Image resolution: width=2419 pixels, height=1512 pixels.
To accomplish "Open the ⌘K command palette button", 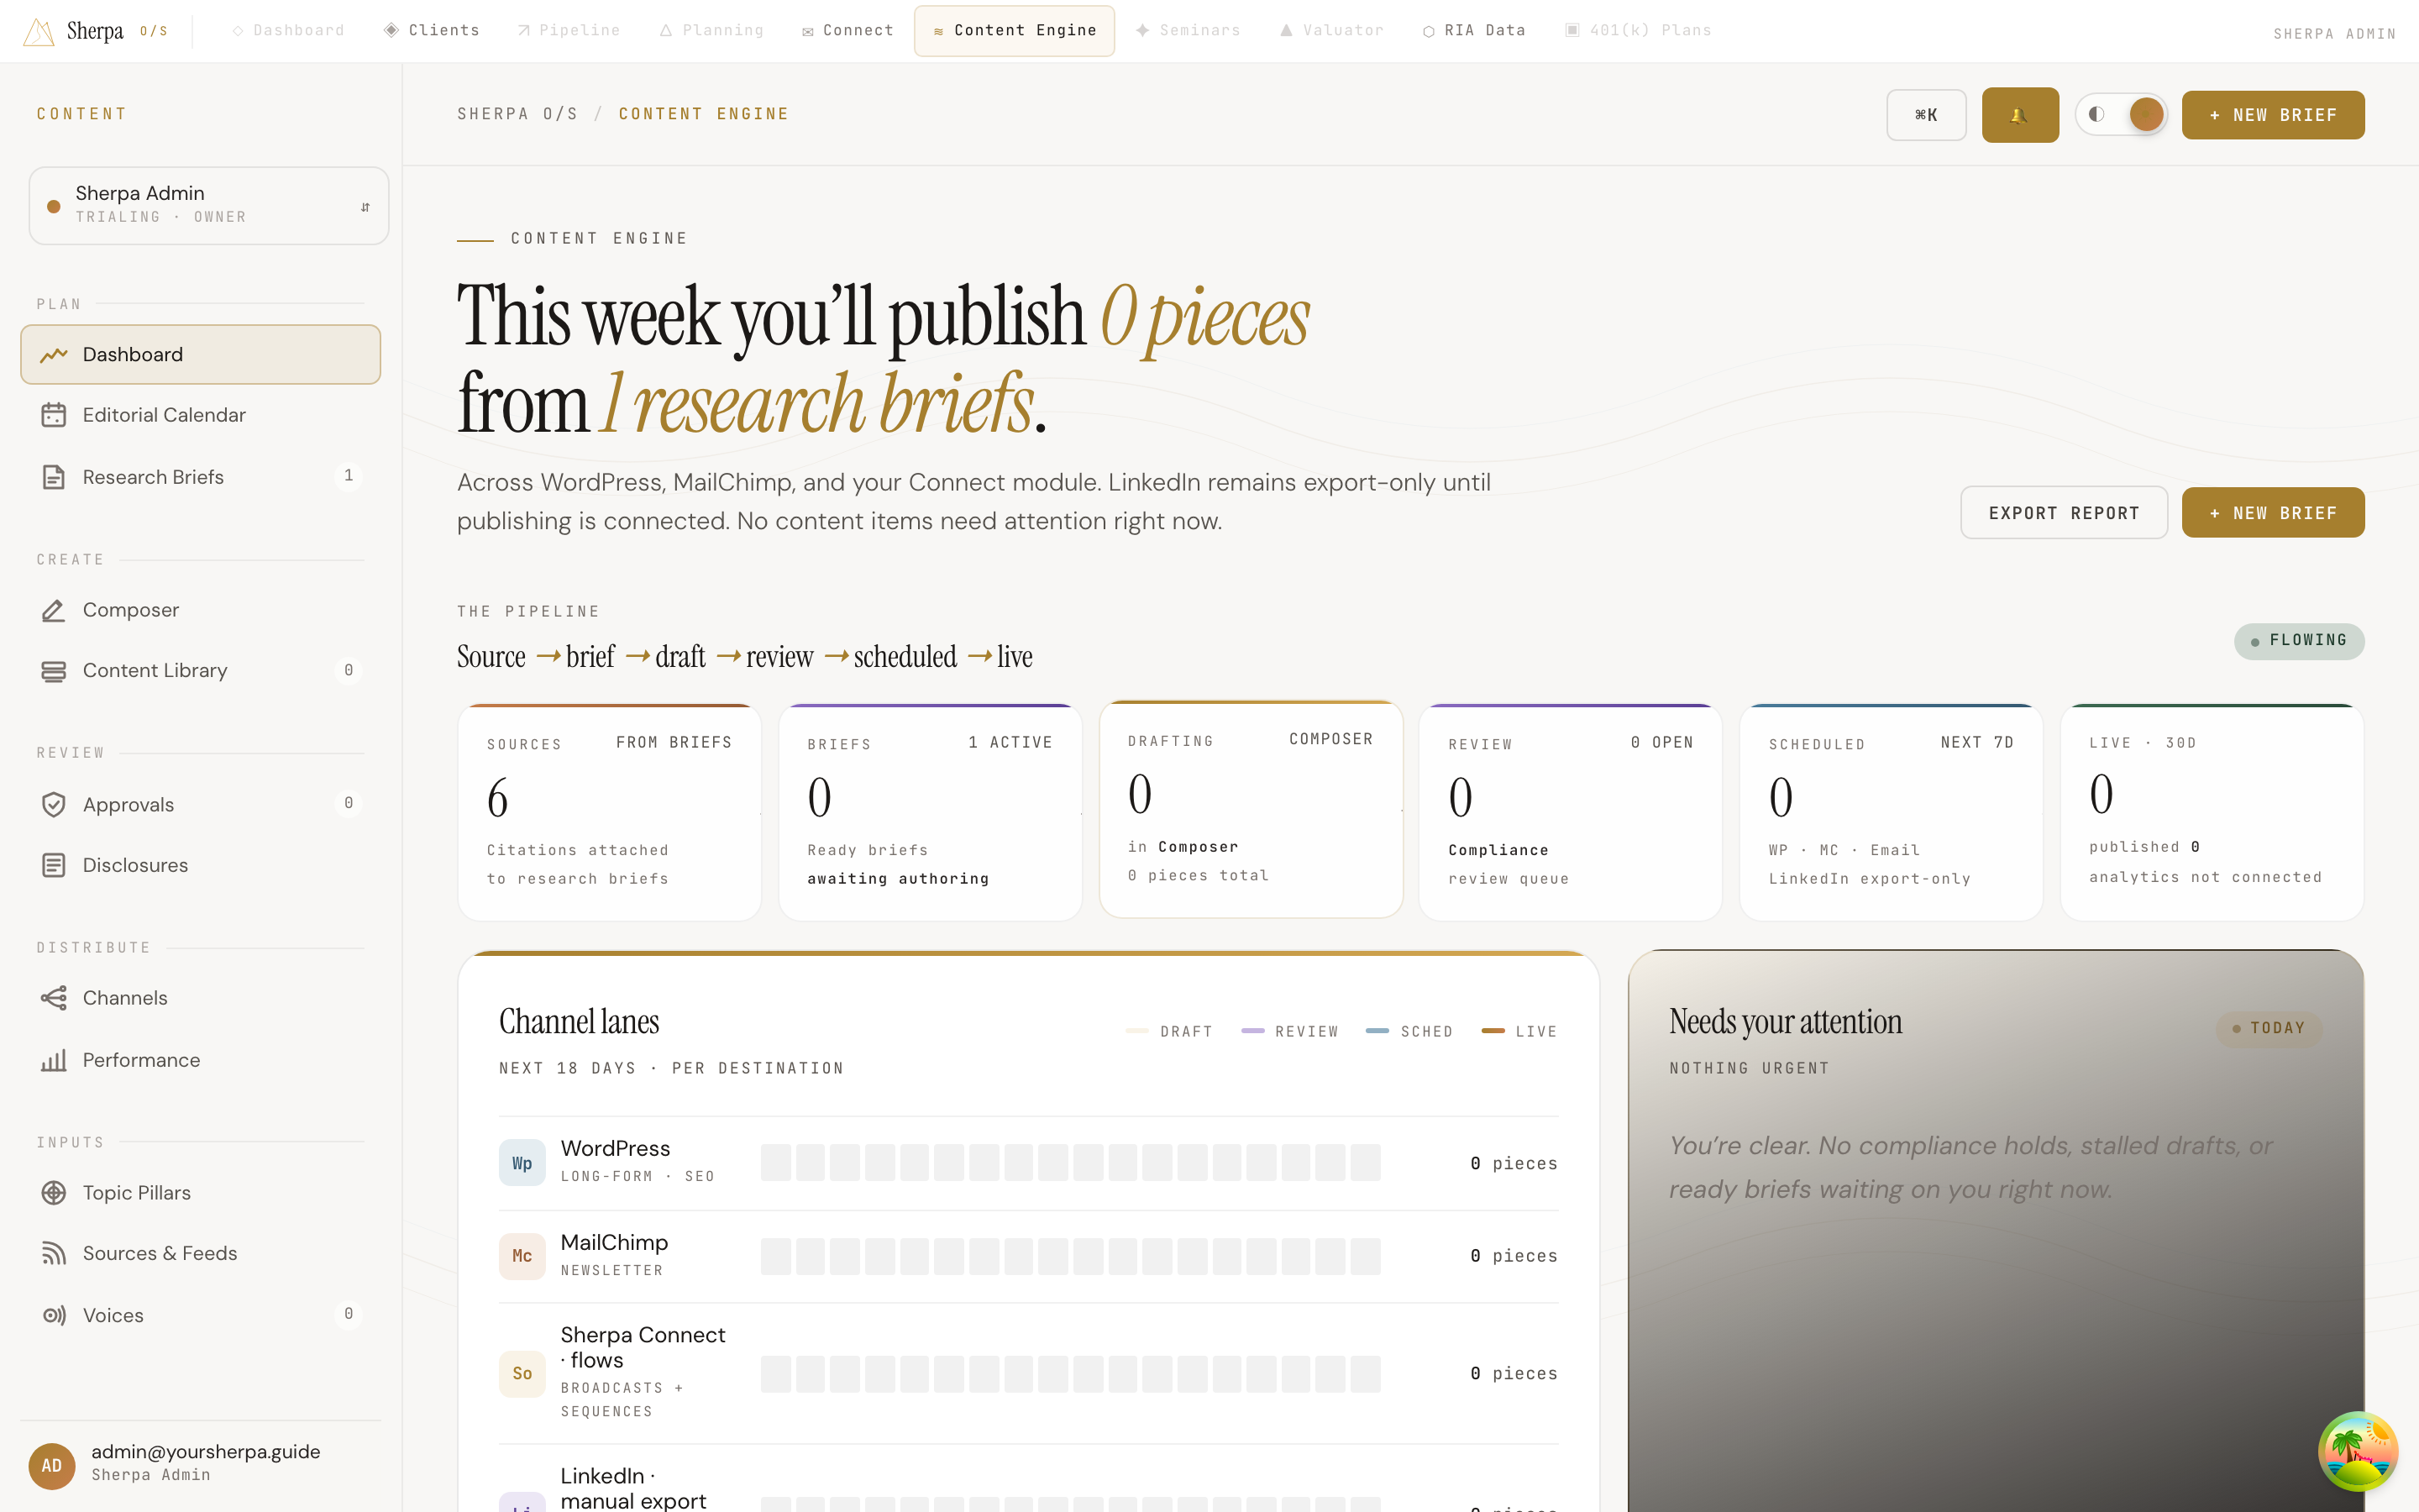I will 1926,115.
